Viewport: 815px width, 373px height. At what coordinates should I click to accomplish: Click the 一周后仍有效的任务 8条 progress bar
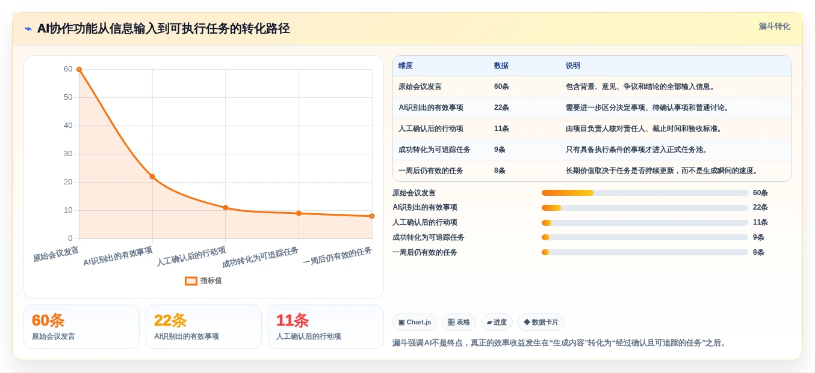tap(645, 252)
